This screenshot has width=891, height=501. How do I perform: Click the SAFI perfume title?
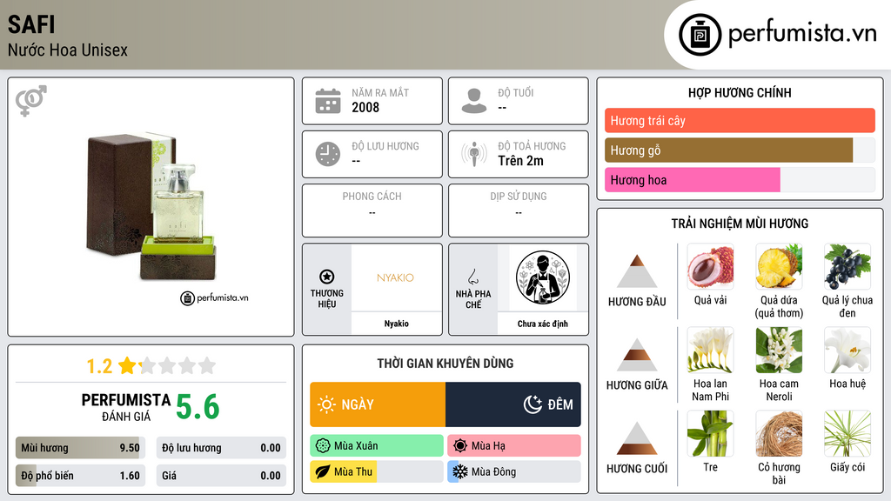point(31,24)
